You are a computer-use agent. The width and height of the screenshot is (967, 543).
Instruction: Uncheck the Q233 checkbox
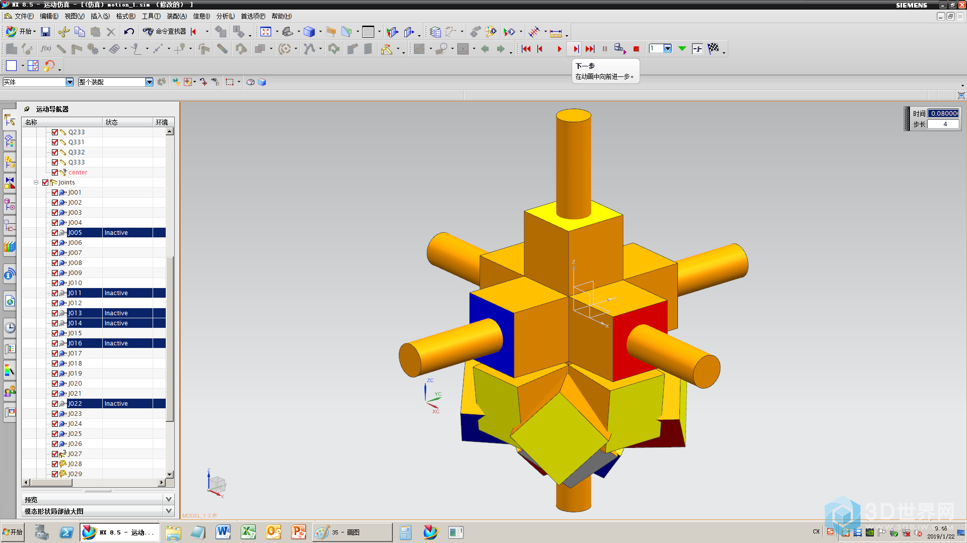[x=55, y=132]
